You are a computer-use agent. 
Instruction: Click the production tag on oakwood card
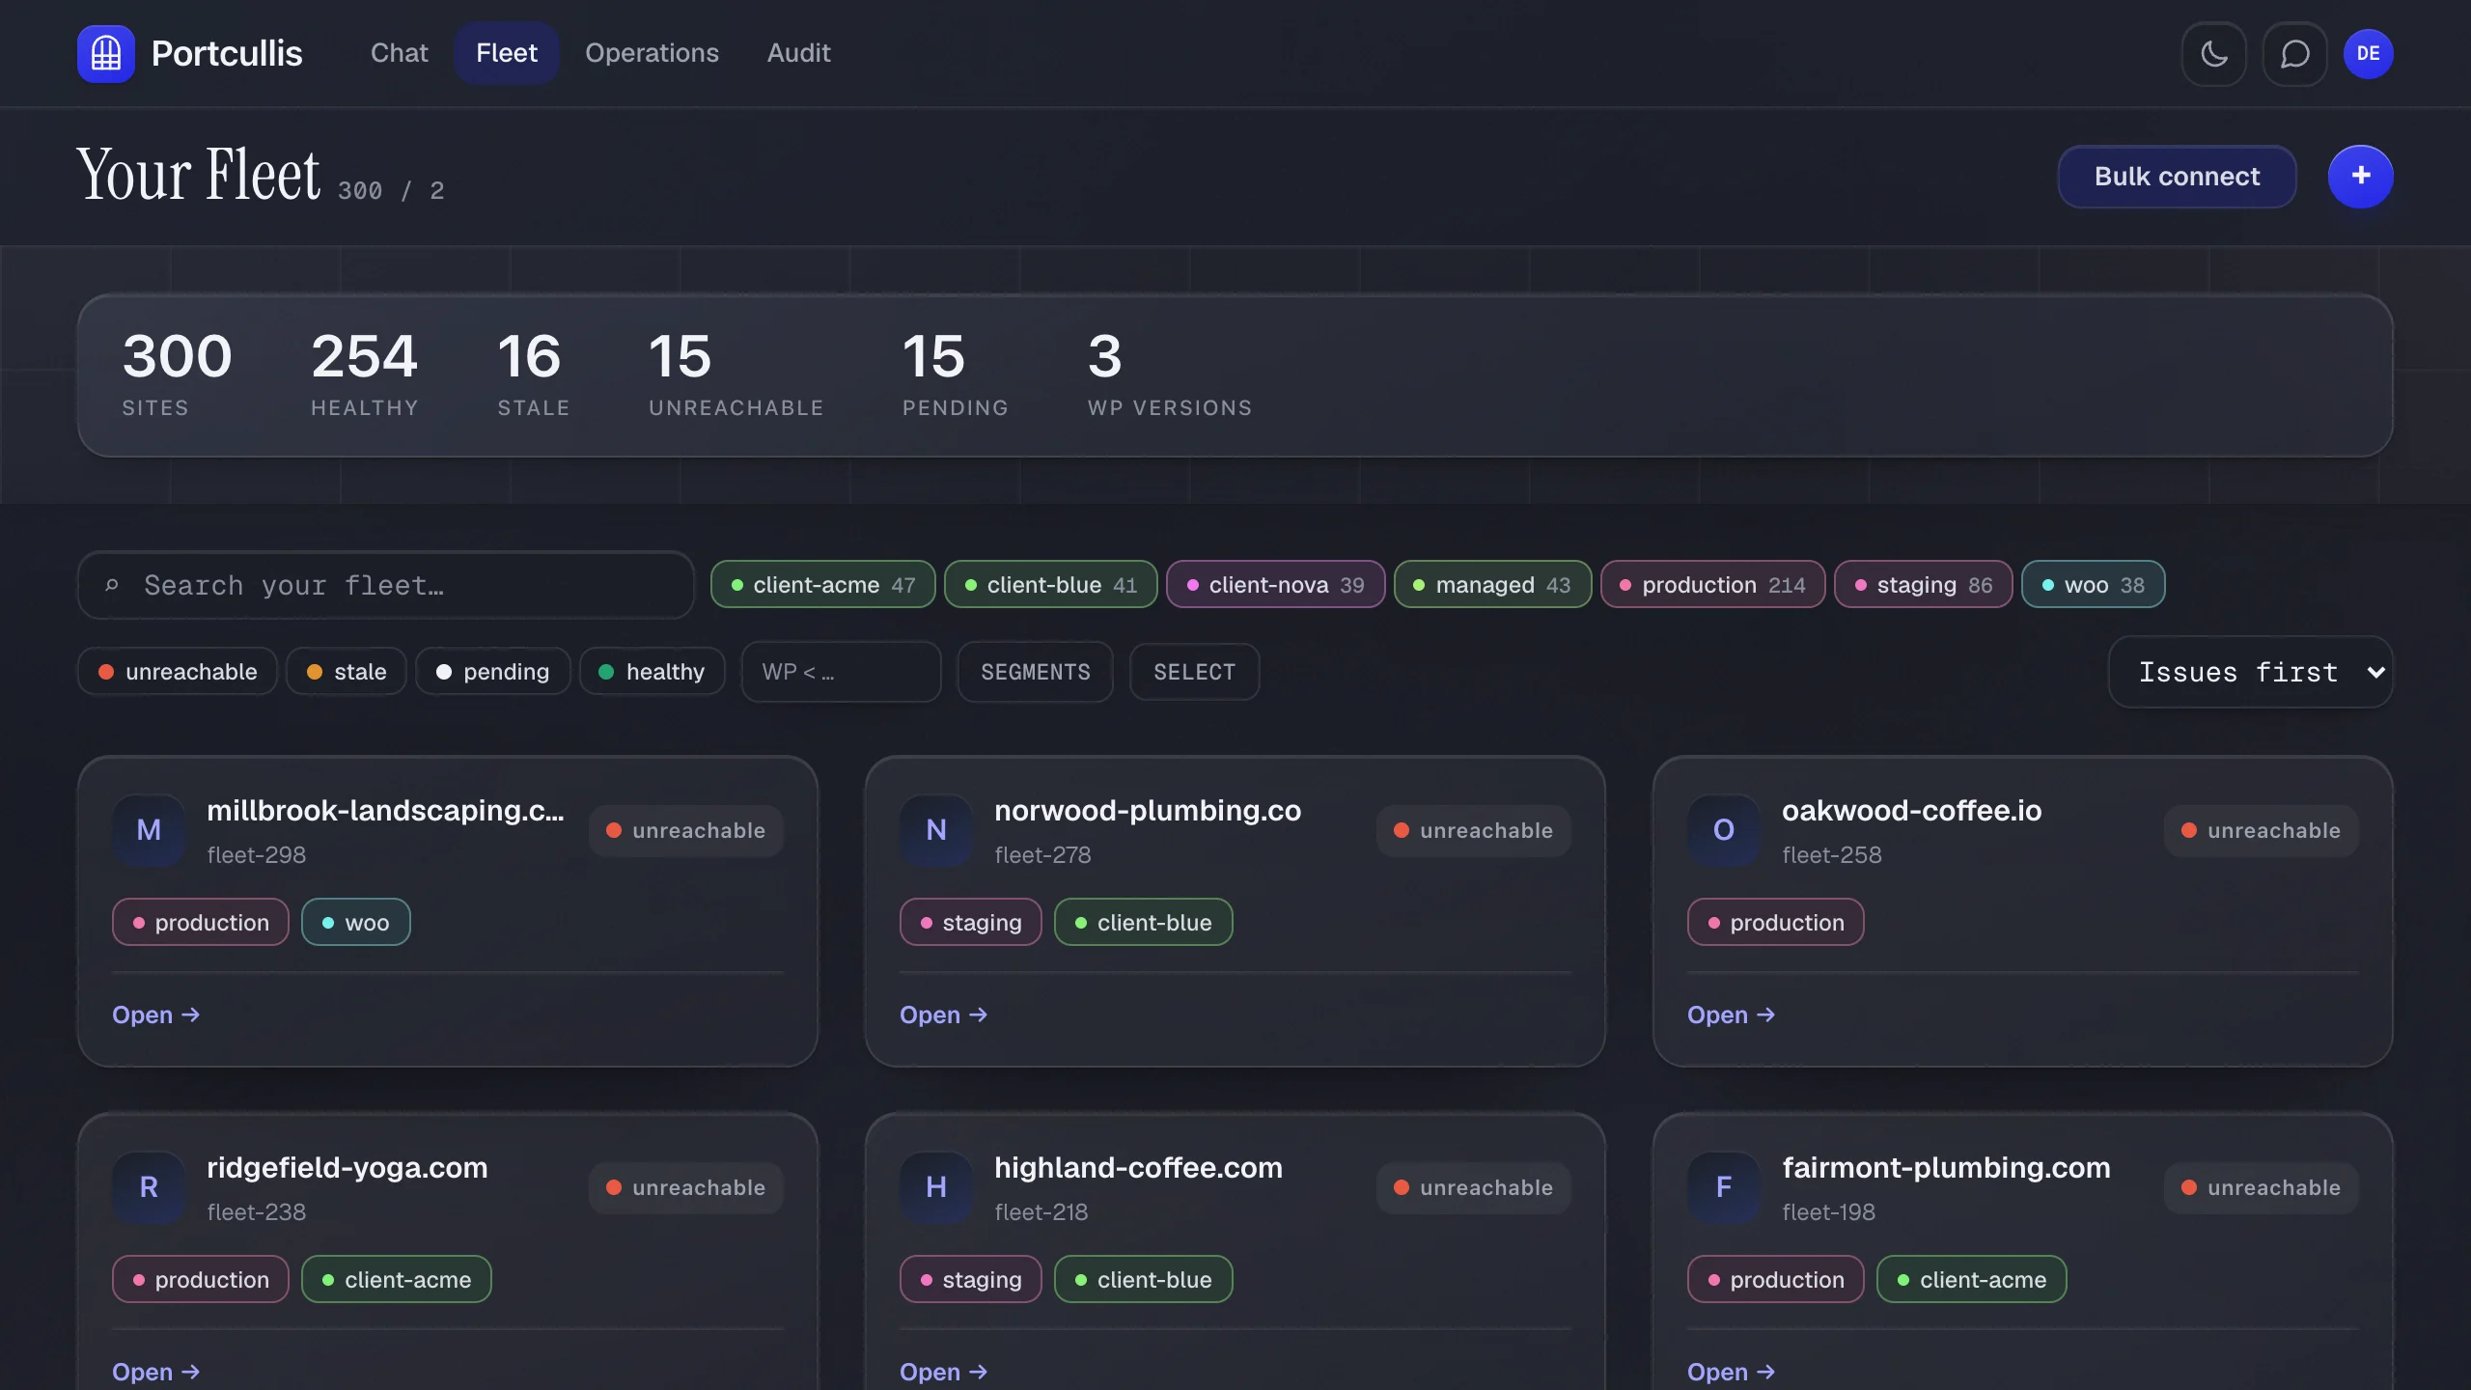pos(1776,923)
